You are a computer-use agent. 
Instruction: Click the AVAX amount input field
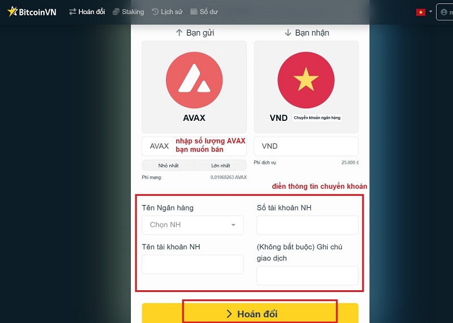(x=194, y=146)
